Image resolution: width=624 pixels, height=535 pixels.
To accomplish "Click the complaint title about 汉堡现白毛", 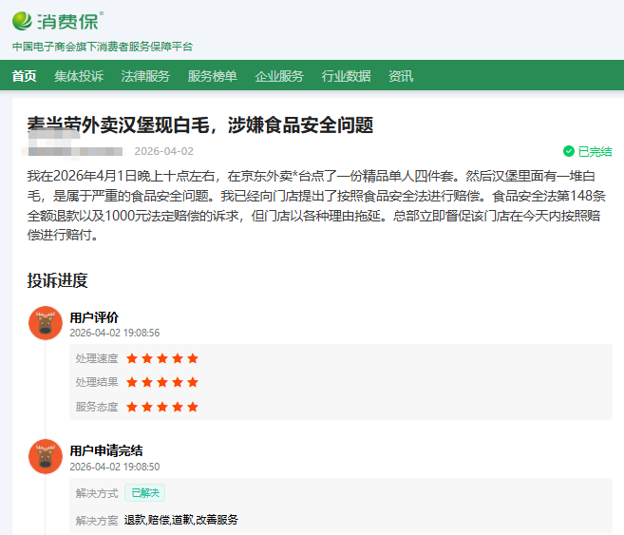I will 199,125.
